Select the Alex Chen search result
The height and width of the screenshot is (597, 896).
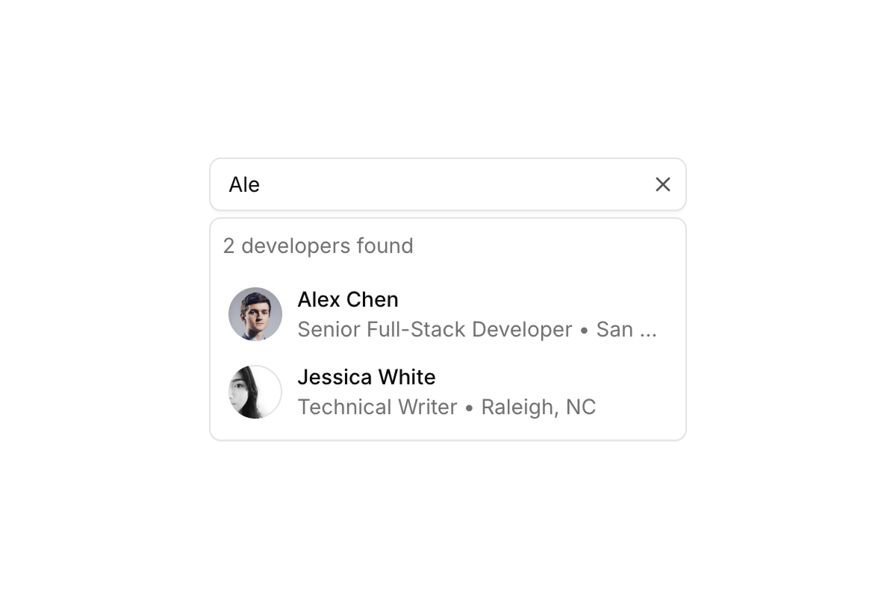coord(448,314)
